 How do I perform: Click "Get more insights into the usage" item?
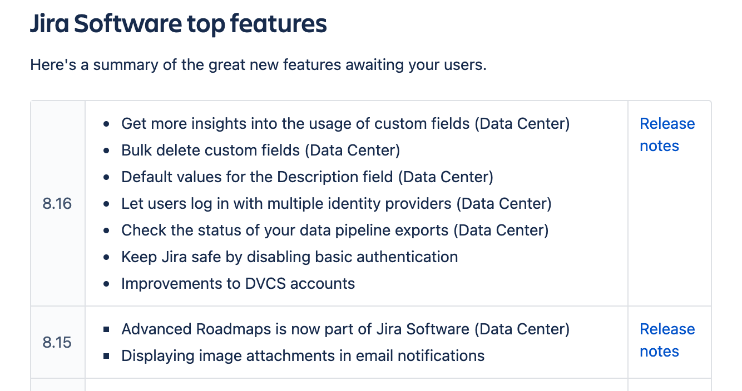pos(345,123)
